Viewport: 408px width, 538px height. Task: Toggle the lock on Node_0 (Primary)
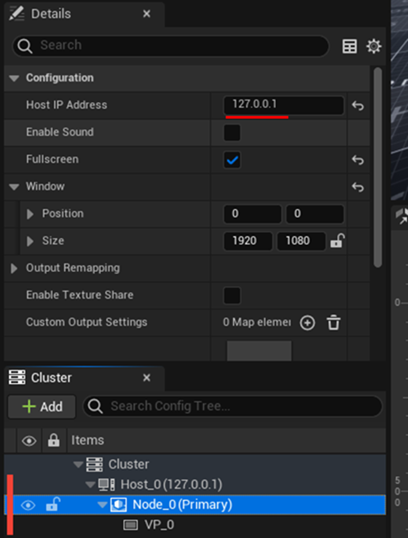pos(53,505)
